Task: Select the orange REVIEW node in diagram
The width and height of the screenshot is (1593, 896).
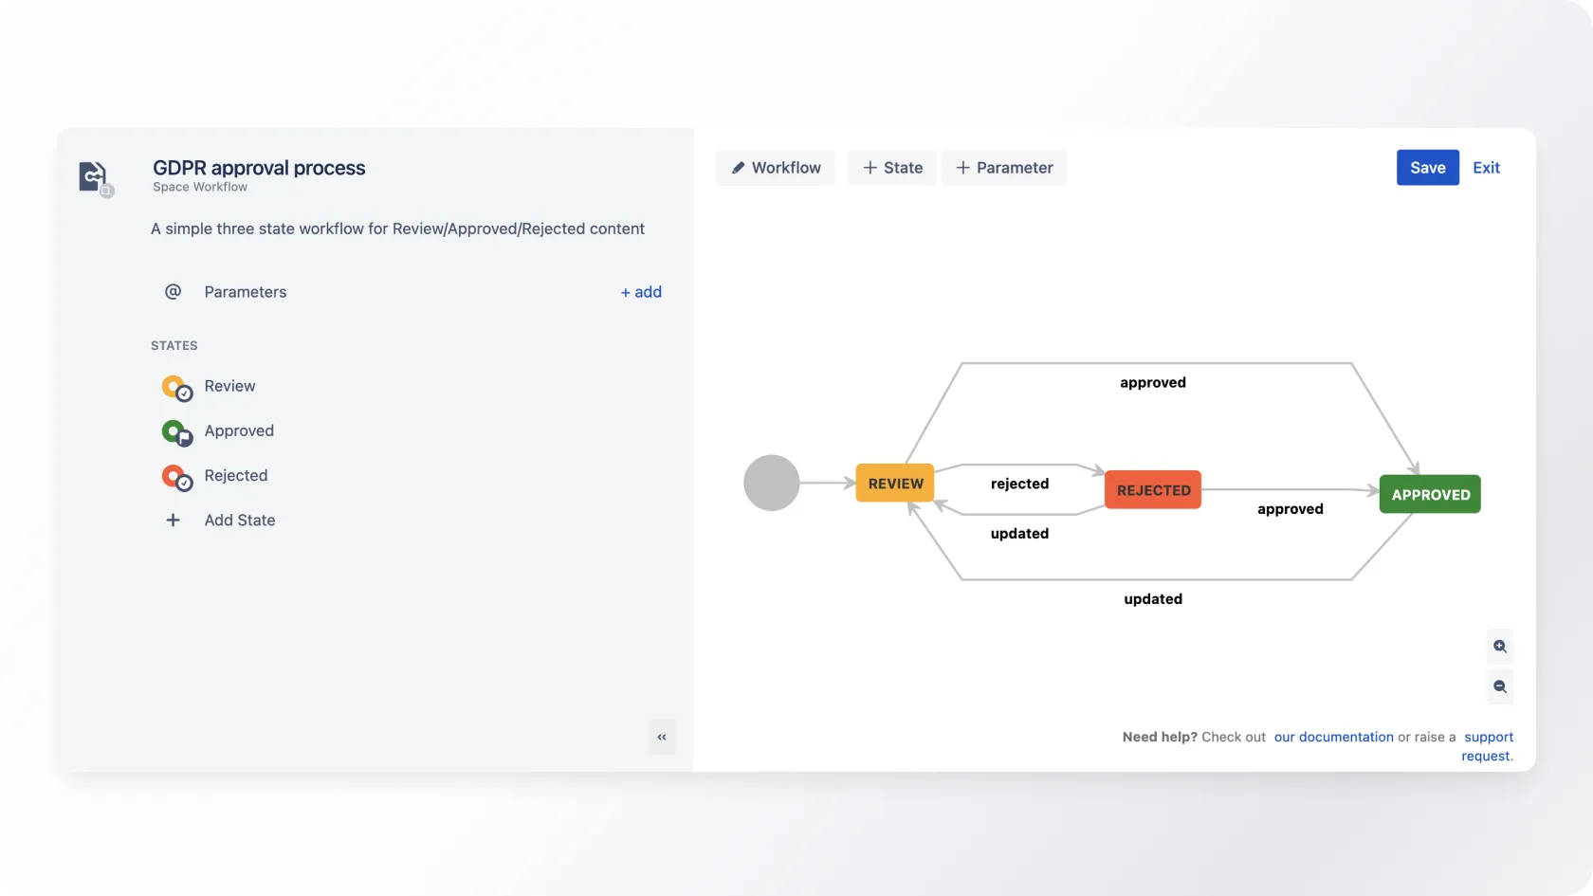Action: click(895, 484)
